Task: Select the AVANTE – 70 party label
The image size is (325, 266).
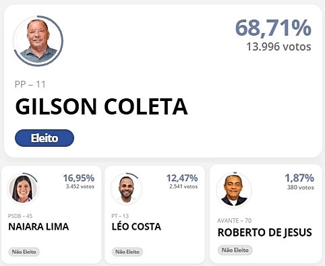Action: (235, 221)
